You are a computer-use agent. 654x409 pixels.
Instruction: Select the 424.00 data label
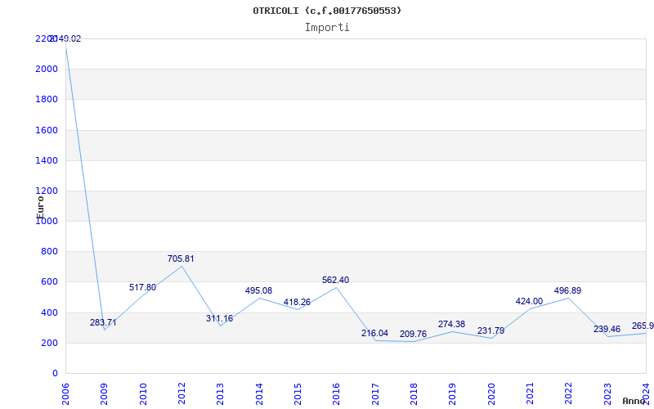click(x=529, y=301)
